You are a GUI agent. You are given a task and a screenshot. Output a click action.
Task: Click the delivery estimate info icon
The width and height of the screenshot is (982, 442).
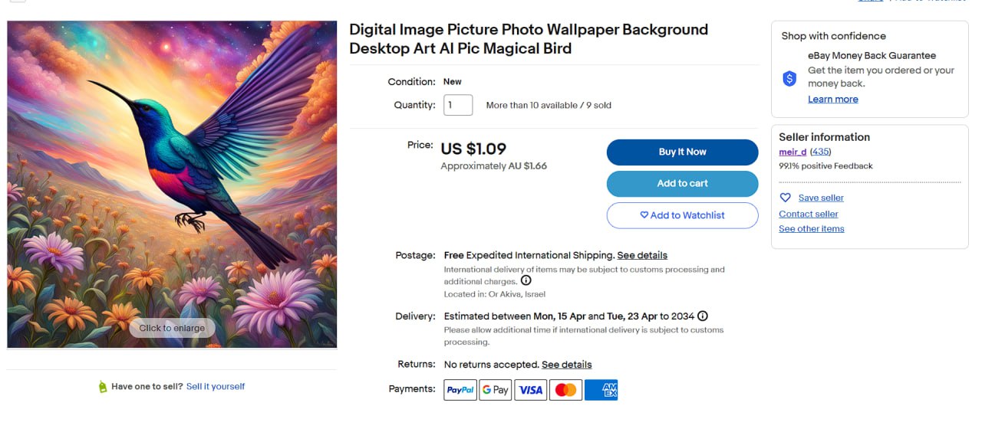click(x=703, y=316)
